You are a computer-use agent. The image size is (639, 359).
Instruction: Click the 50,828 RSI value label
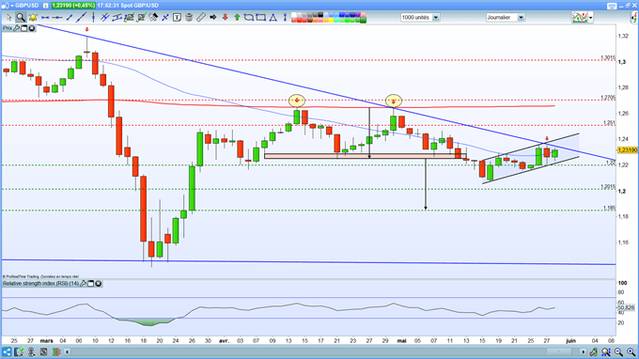627,307
